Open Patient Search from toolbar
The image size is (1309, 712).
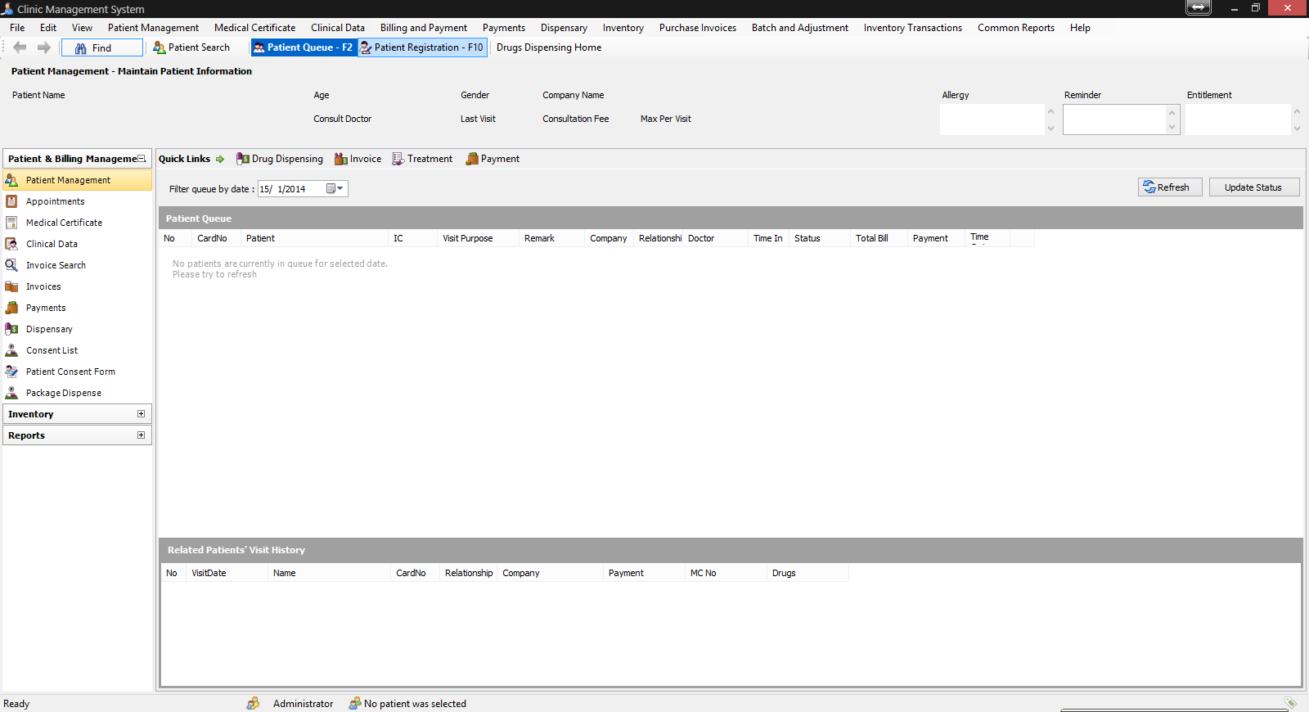(191, 47)
